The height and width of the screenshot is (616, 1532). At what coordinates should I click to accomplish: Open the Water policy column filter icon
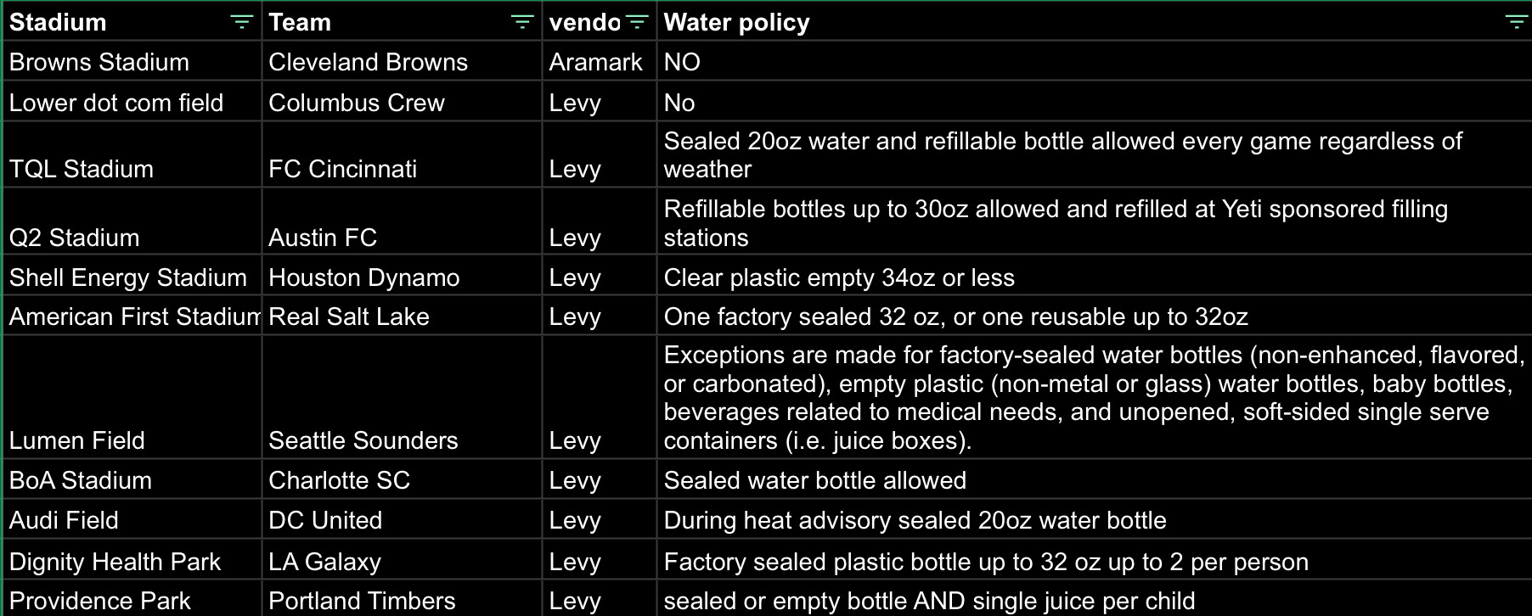(x=1516, y=22)
